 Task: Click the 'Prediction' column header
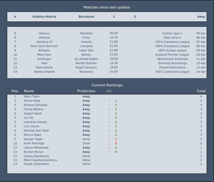86,91
